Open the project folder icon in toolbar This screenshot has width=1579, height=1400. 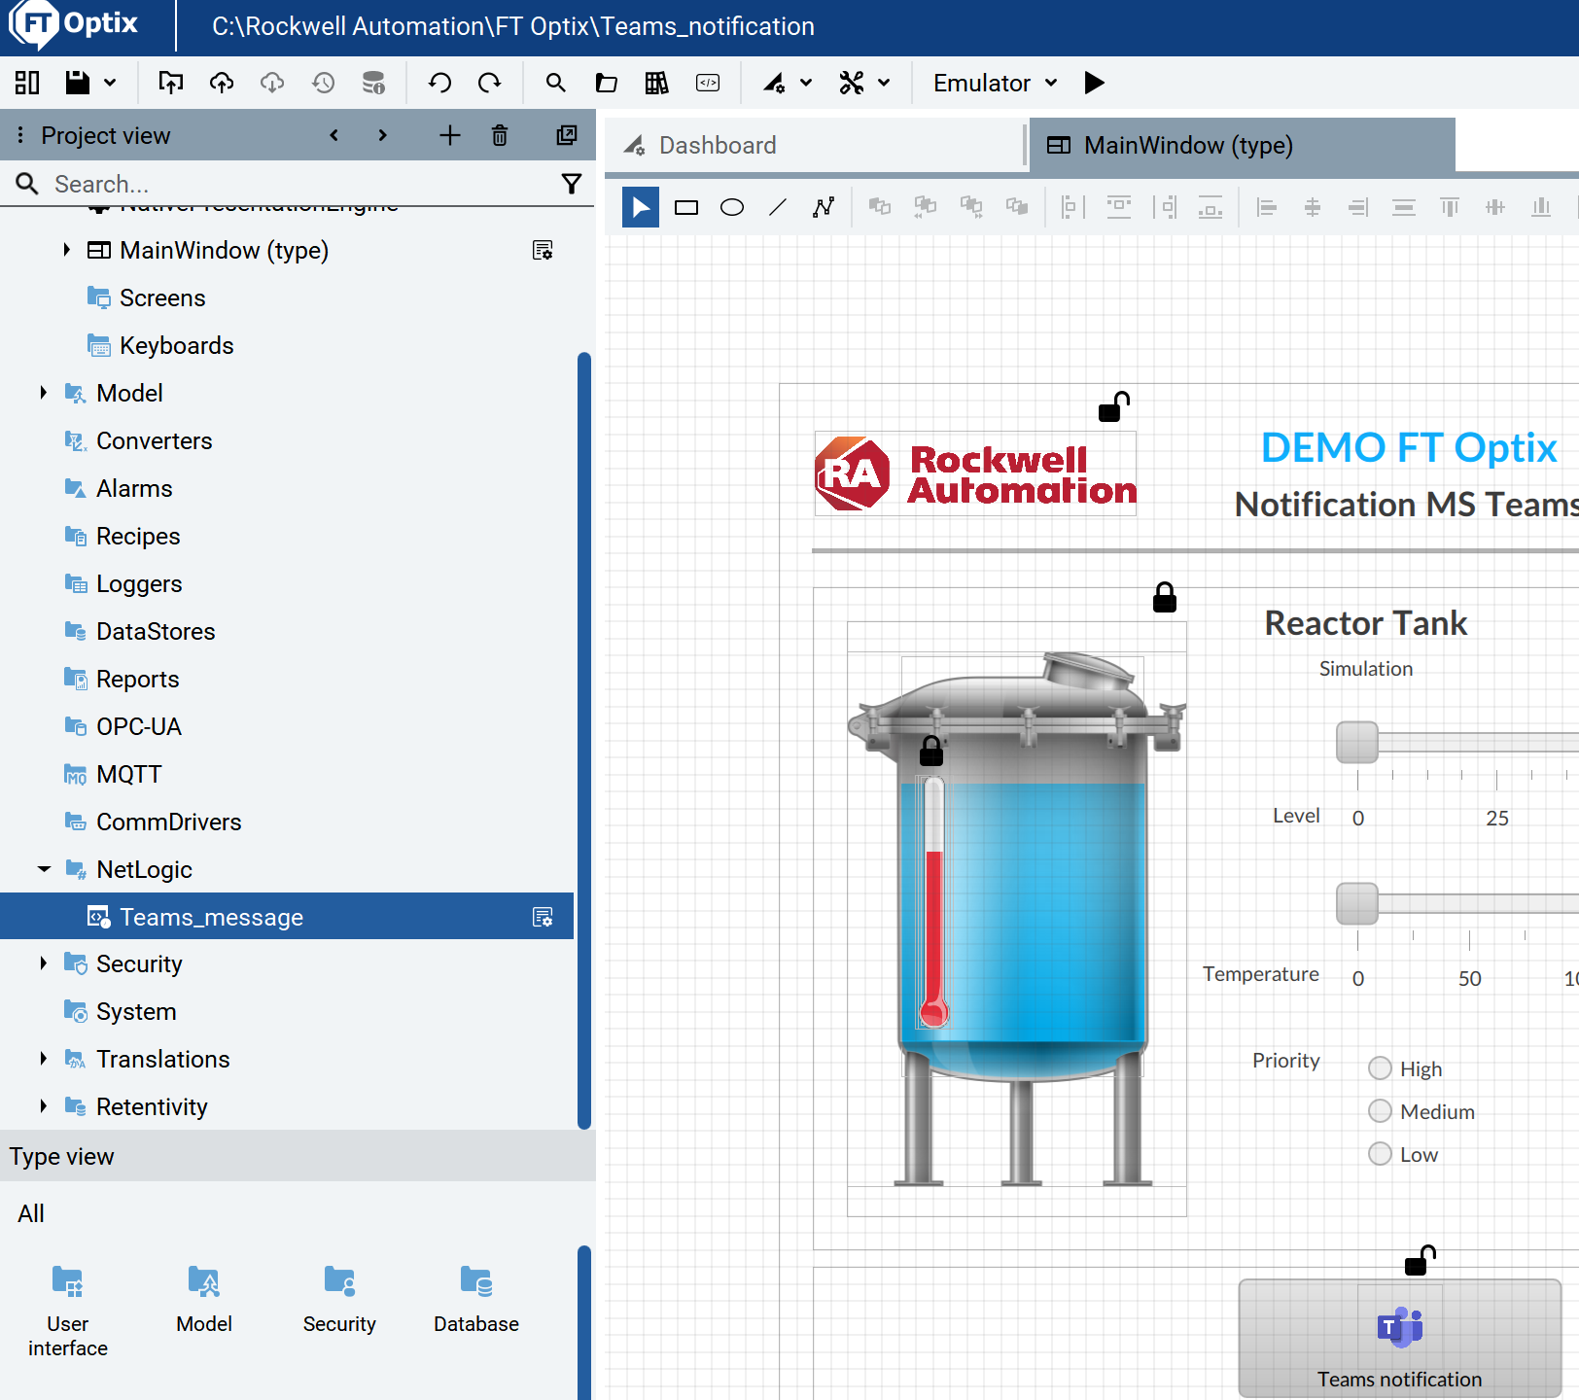click(x=606, y=83)
